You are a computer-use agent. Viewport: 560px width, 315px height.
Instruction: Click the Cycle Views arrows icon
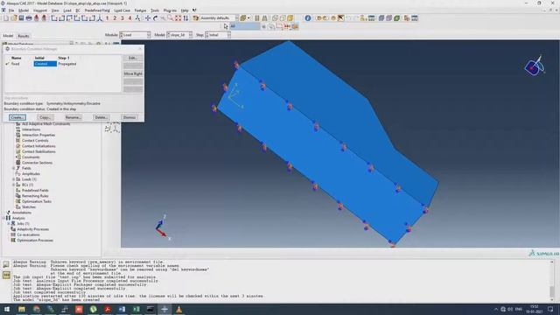pyautogui.click(x=185, y=18)
